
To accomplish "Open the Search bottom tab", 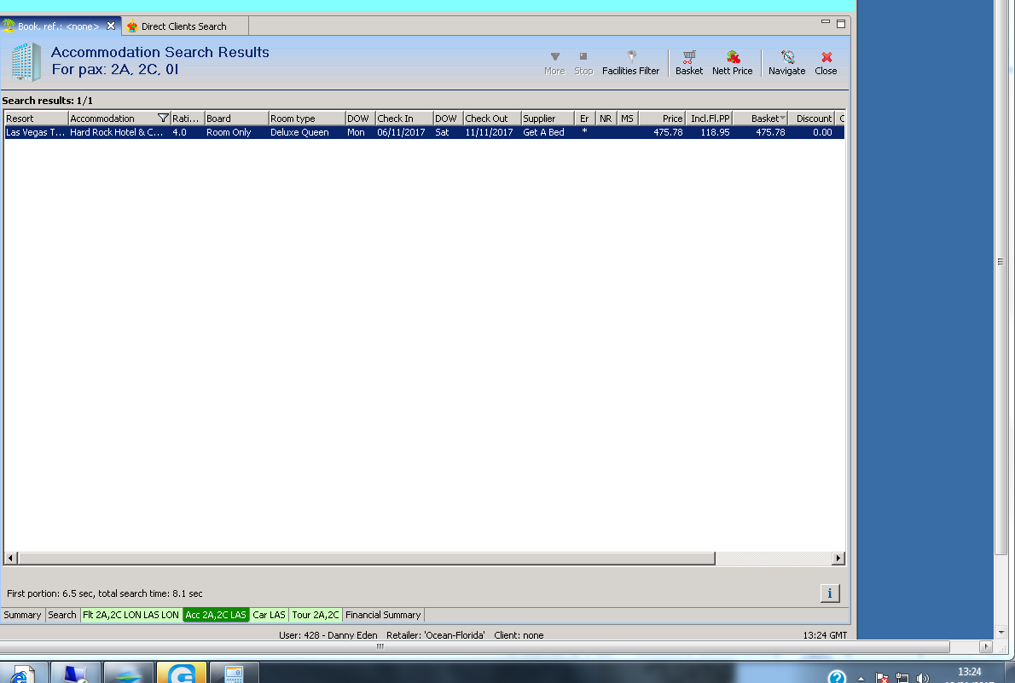I will coord(62,615).
